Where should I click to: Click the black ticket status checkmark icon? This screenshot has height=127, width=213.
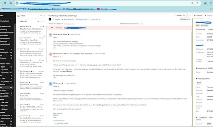tap(50, 19)
